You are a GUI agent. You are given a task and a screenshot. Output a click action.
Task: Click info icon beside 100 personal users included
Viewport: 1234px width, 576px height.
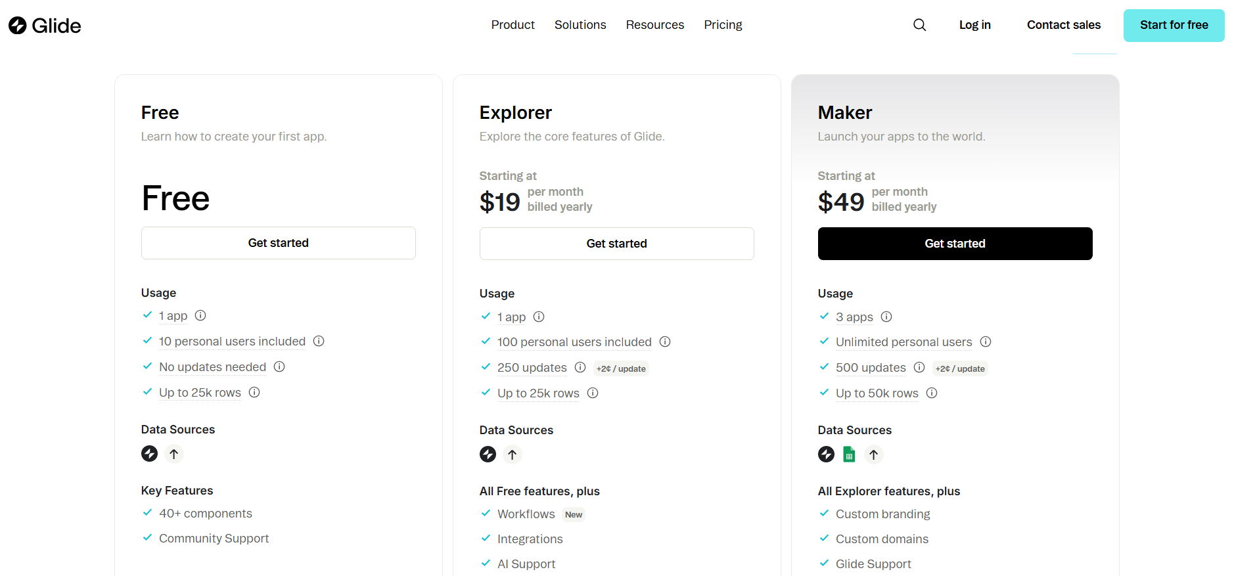pyautogui.click(x=664, y=342)
